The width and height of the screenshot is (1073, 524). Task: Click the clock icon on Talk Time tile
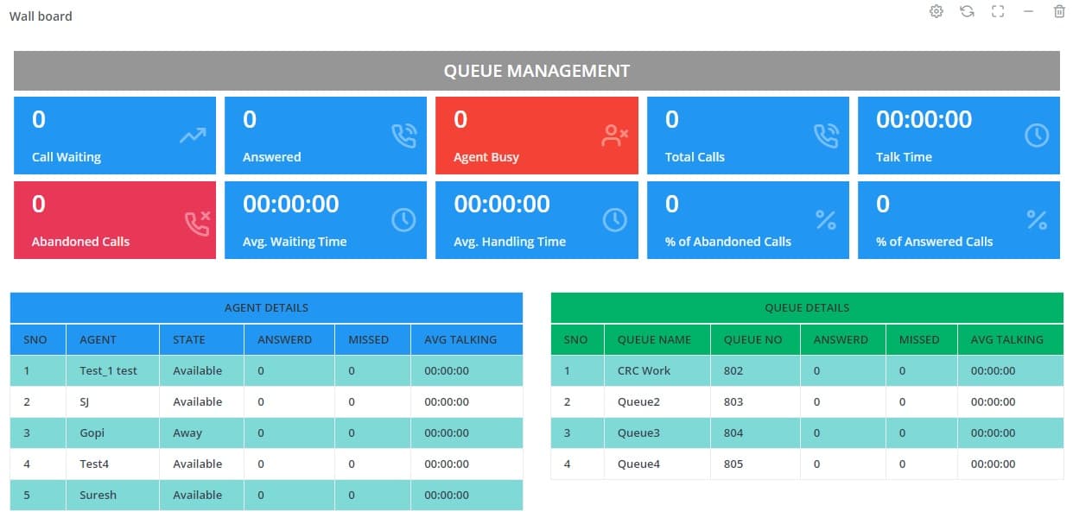pos(1036,135)
